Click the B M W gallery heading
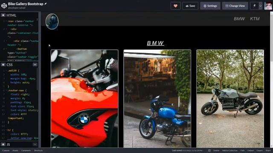 [155, 43]
